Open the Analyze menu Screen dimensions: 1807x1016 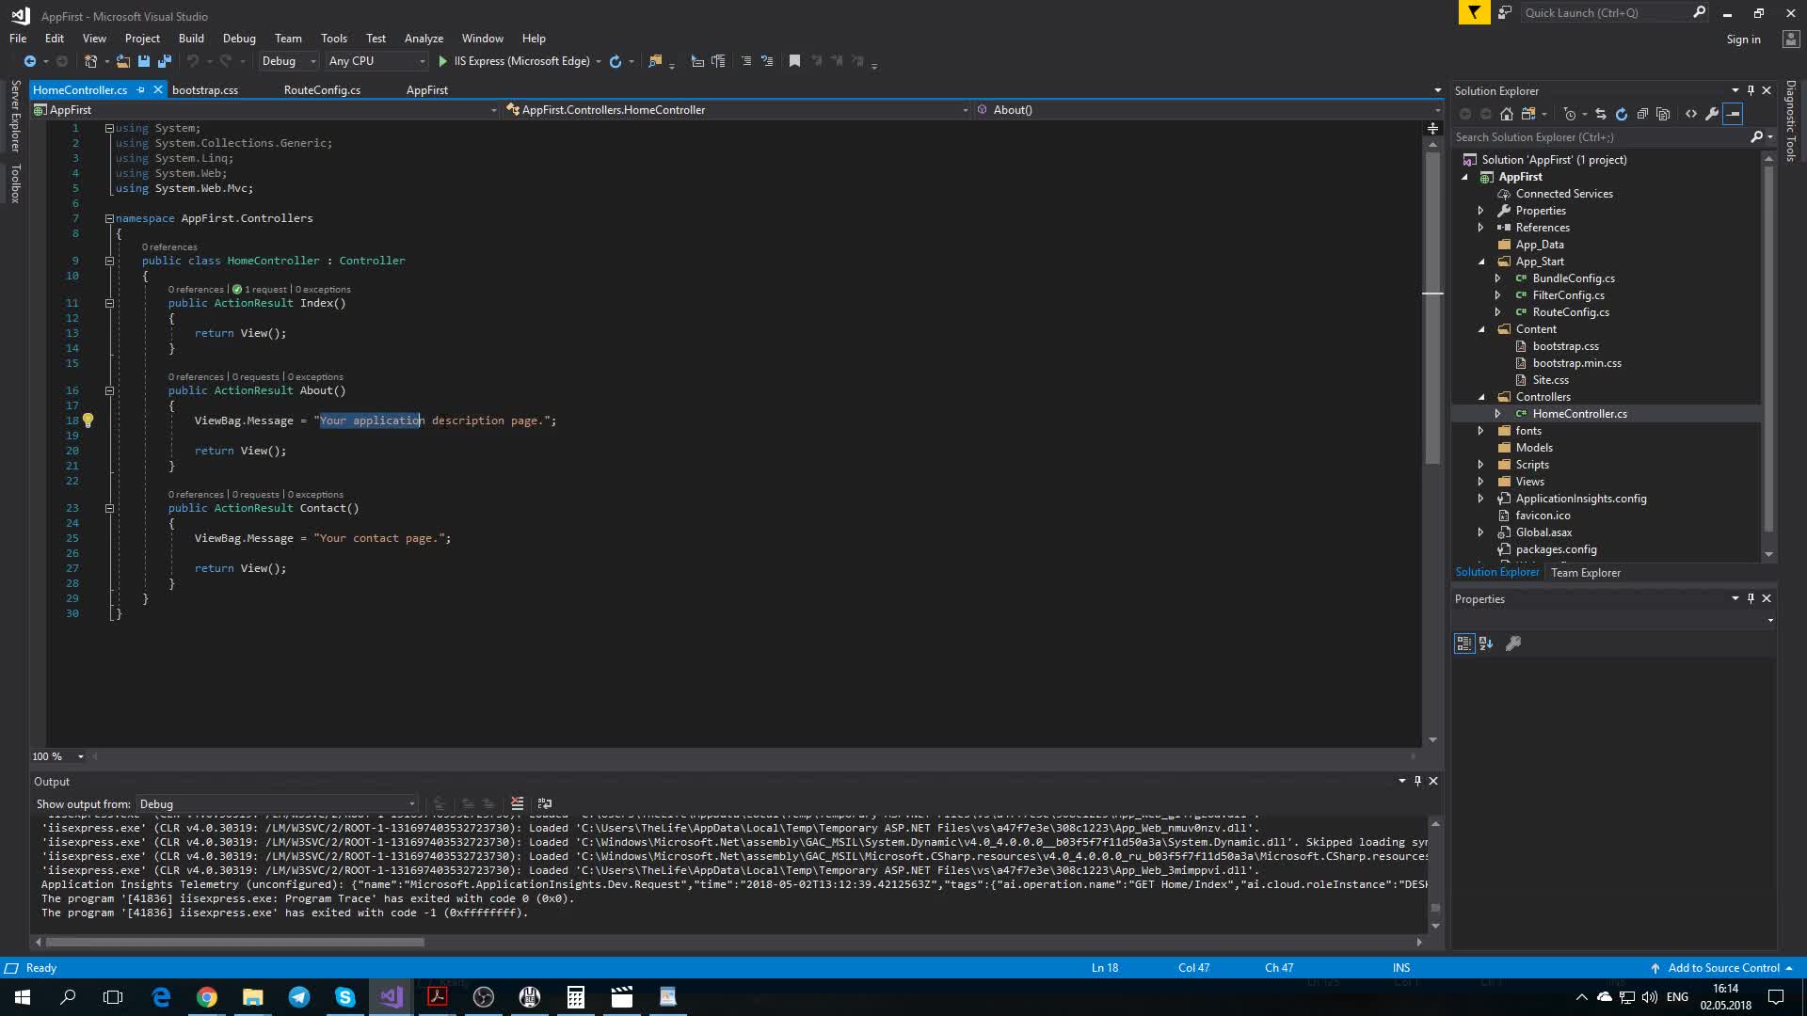point(424,39)
